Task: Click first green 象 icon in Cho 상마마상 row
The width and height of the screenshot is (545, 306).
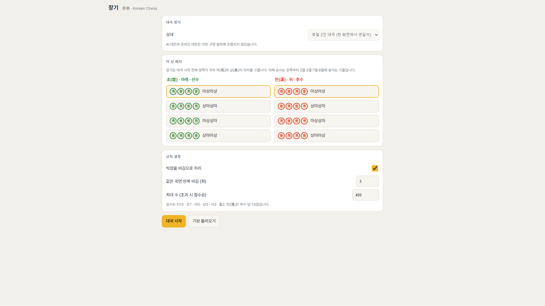Action: tap(173, 136)
